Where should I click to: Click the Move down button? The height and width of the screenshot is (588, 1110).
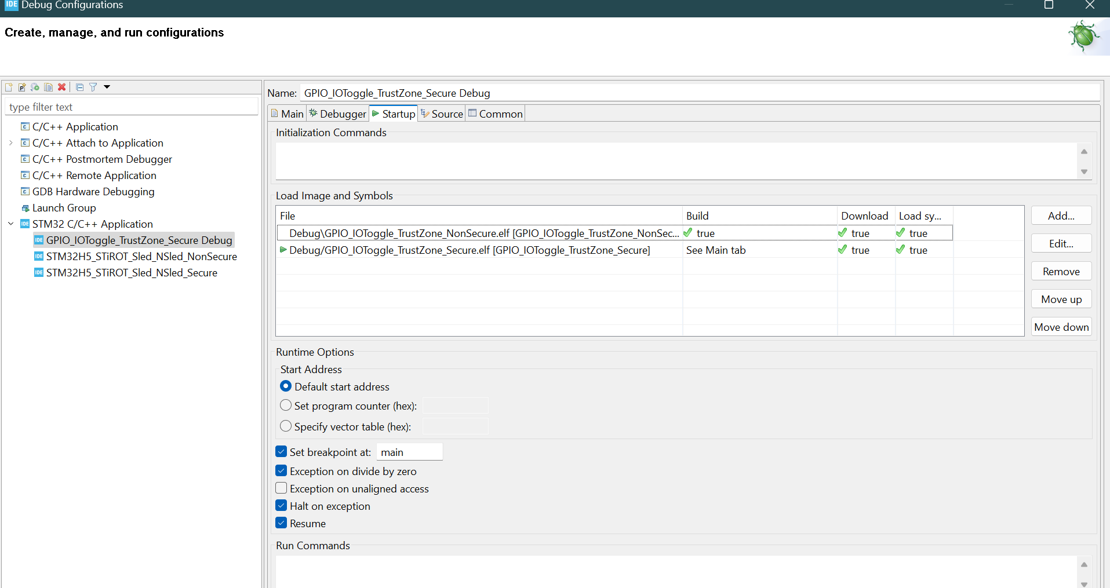click(x=1061, y=327)
